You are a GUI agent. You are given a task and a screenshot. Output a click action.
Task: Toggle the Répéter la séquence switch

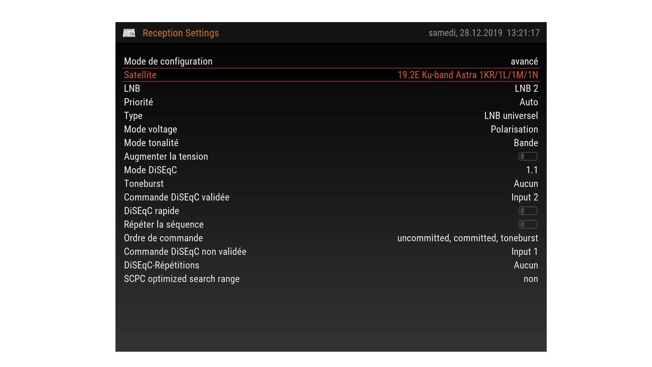tap(528, 224)
